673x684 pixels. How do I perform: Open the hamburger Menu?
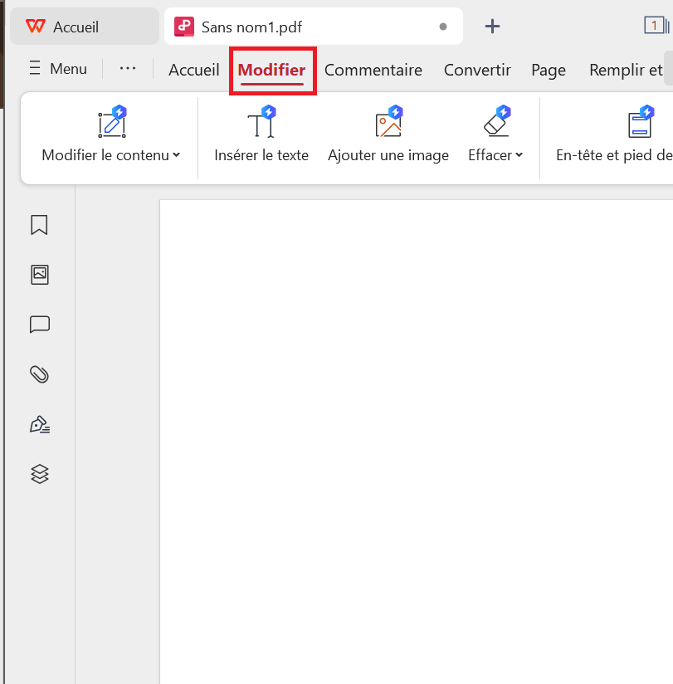pos(58,69)
